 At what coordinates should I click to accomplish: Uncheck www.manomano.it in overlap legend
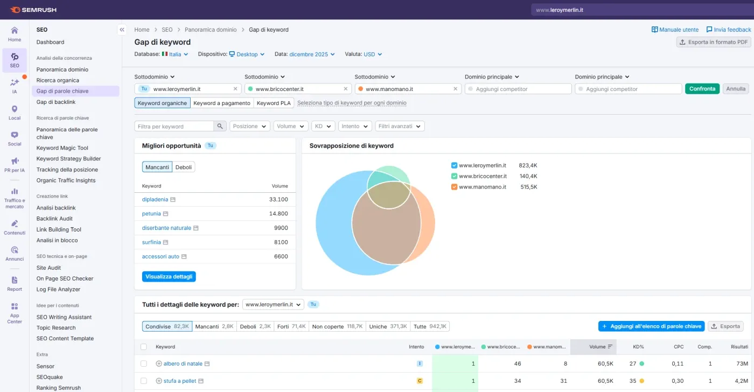coord(454,187)
